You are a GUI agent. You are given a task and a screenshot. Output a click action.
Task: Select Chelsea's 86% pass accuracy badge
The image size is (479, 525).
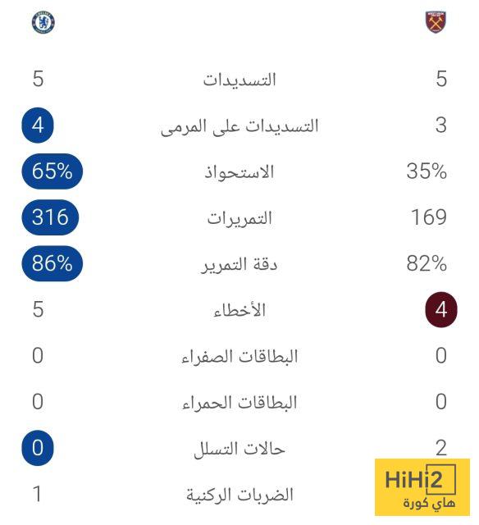pos(52,263)
